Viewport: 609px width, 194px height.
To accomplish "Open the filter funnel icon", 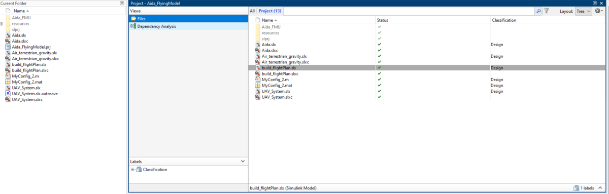I will (547, 11).
